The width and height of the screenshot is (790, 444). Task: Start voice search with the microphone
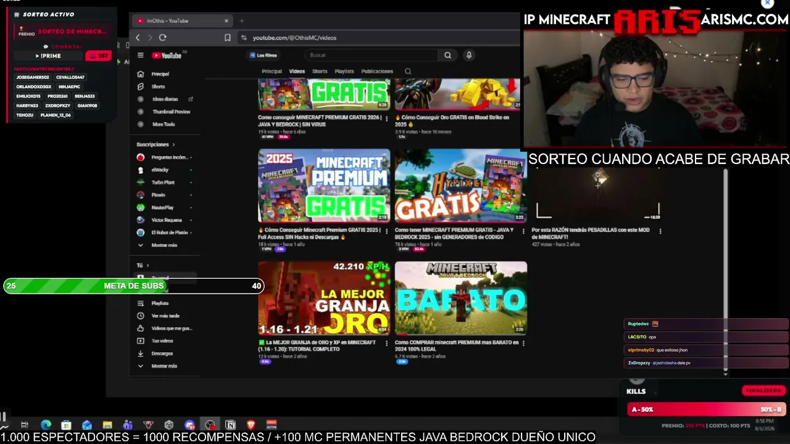[x=469, y=55]
